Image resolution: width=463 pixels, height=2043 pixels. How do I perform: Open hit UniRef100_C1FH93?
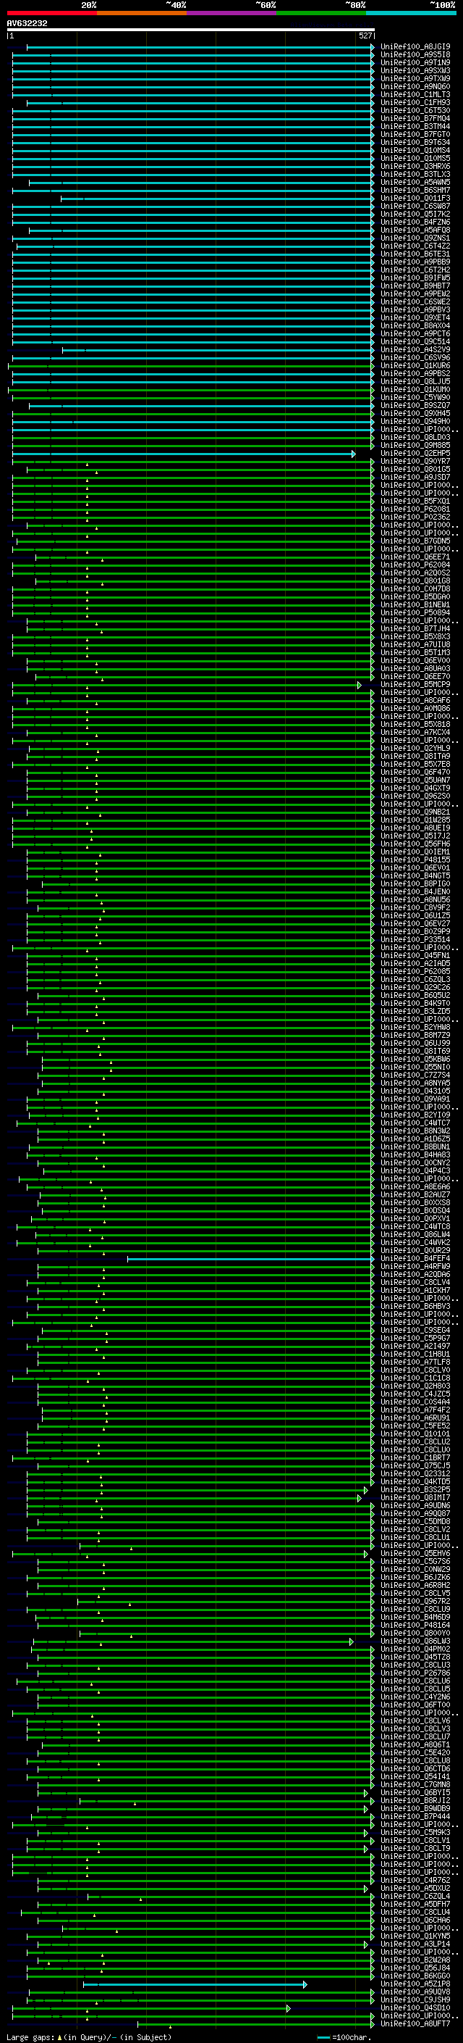415,102
